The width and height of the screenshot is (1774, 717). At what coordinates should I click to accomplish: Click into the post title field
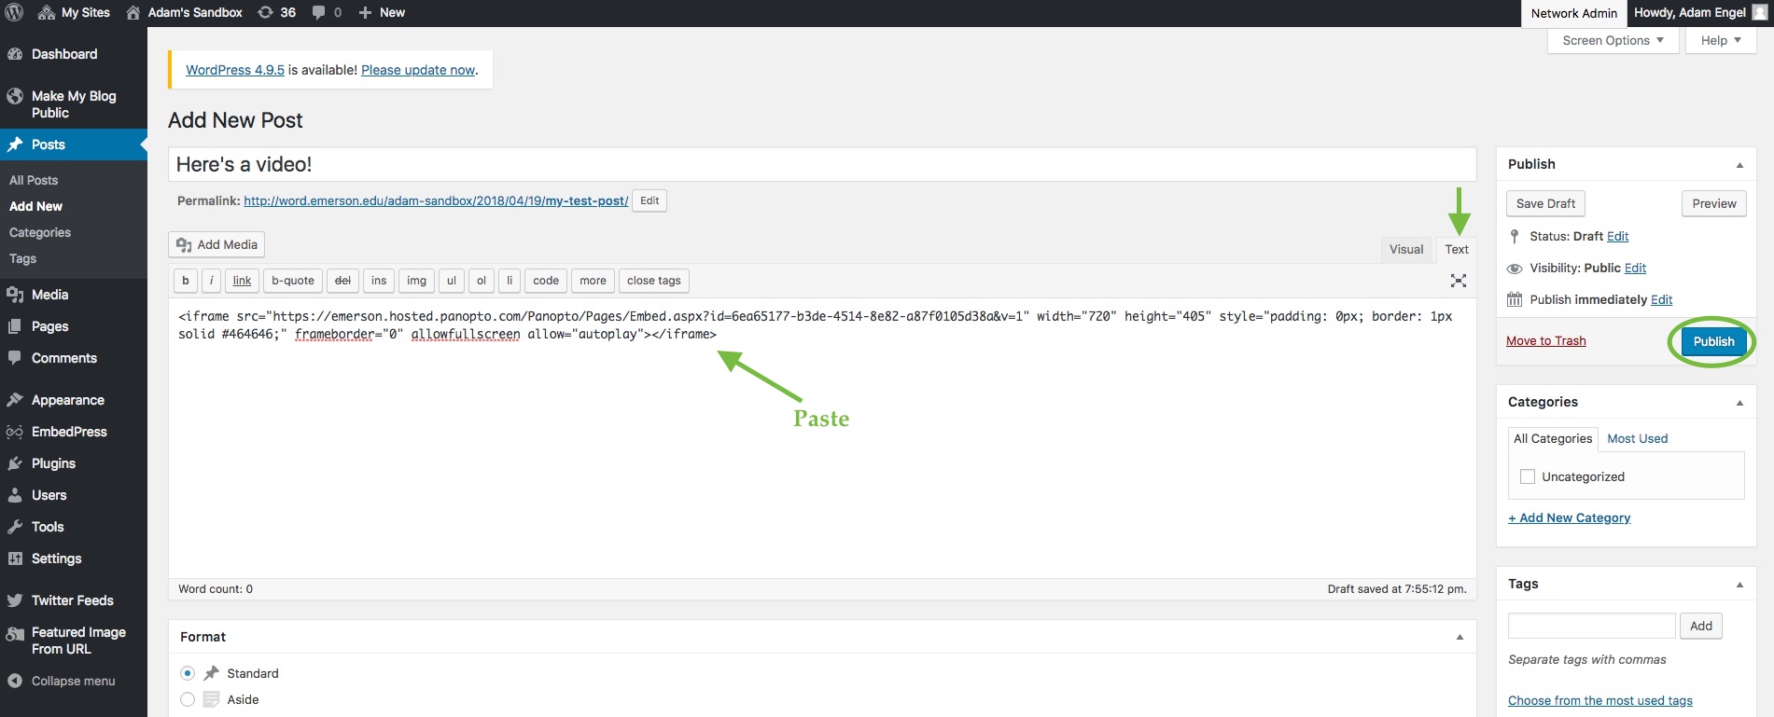[822, 164]
